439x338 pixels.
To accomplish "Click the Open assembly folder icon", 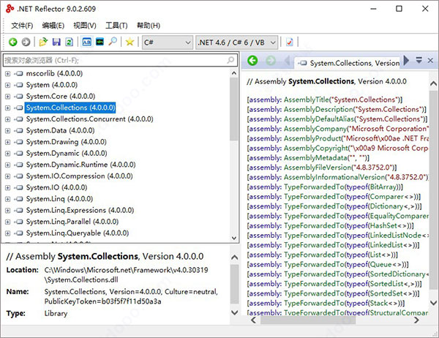I will tap(43, 42).
